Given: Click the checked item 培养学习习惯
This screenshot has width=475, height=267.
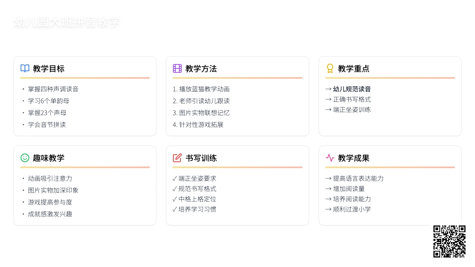Looking at the screenshot, I should pos(197,209).
